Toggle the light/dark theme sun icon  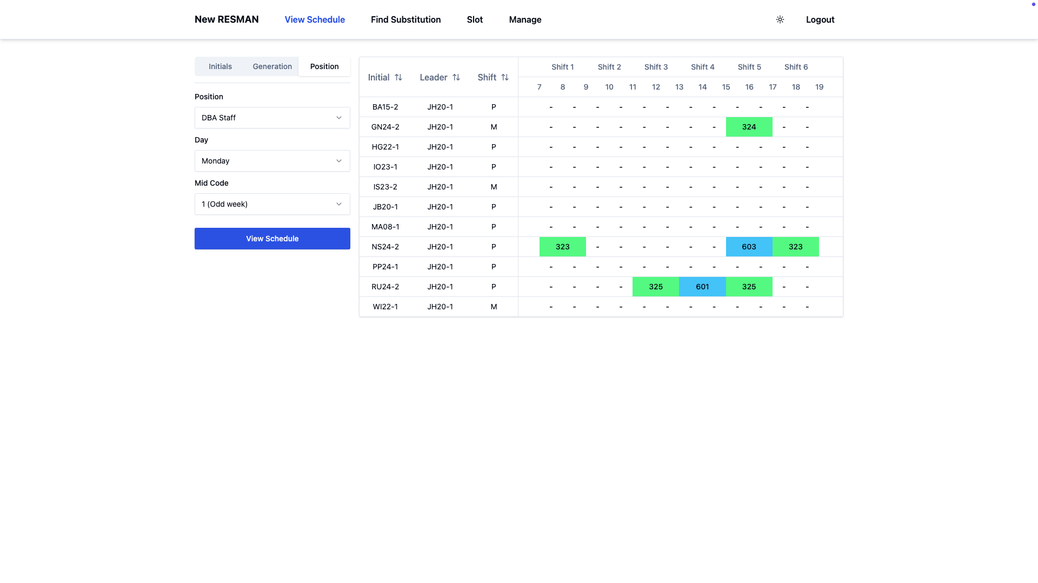pyautogui.click(x=780, y=19)
